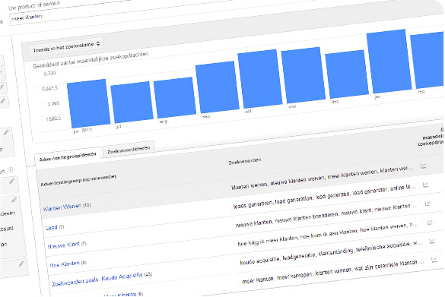Click the 5.047,5 y-axis label

(50, 89)
